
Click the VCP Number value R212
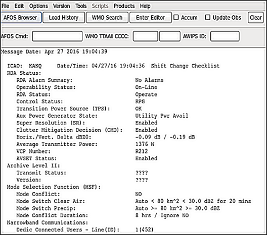click(x=142, y=151)
